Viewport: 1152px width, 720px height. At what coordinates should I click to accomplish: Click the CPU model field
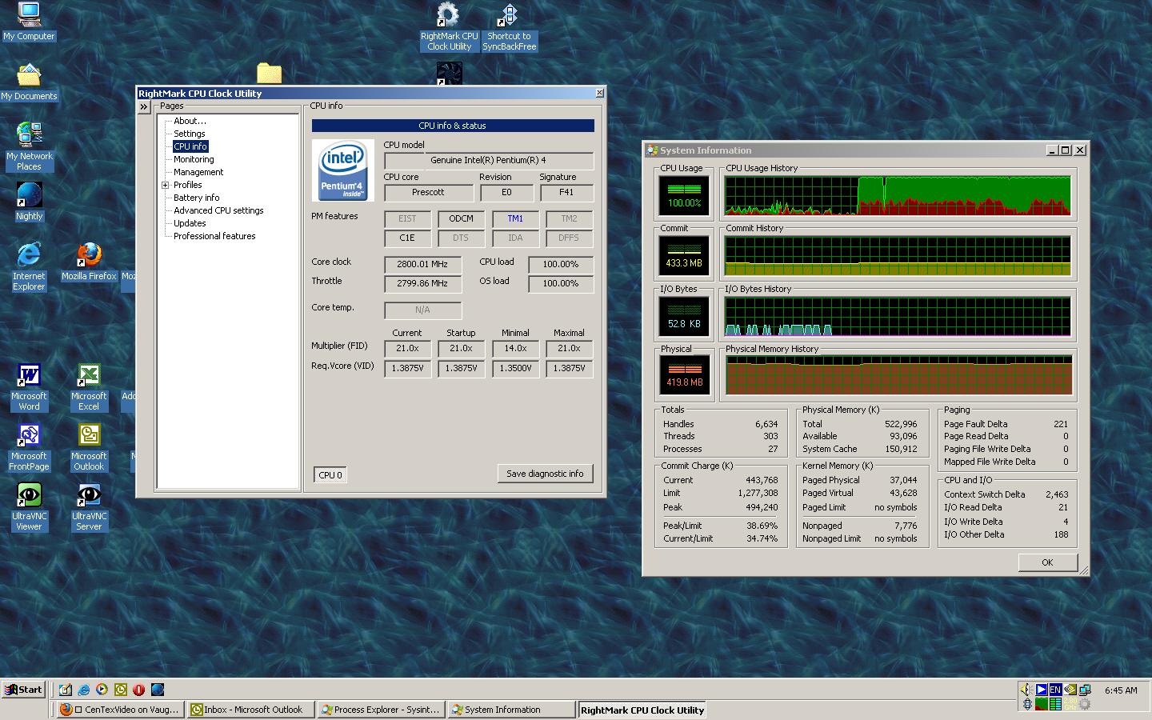pos(489,160)
